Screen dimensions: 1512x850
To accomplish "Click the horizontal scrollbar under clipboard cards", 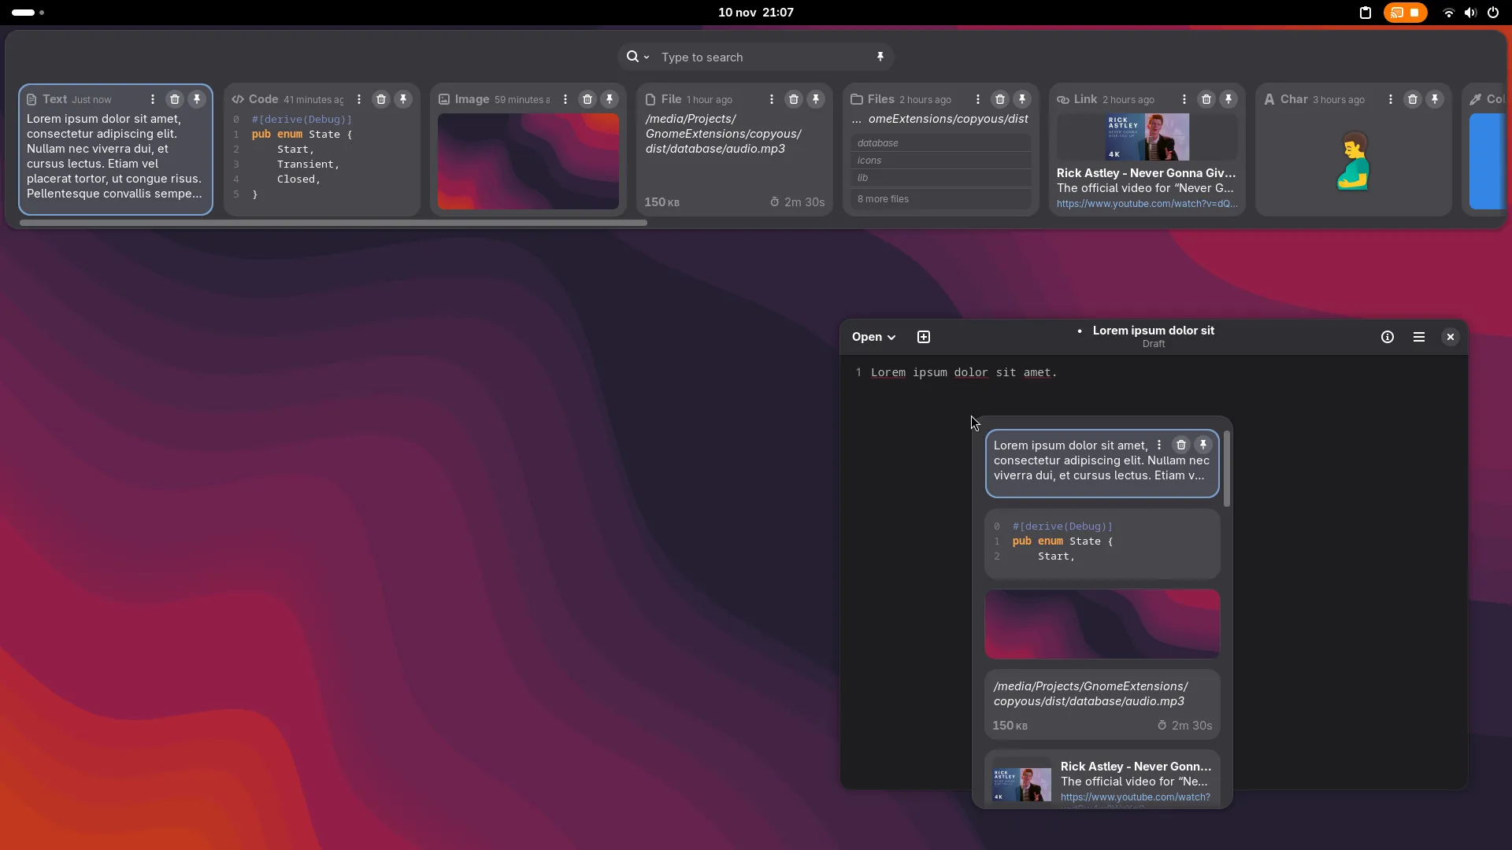I will coord(332,223).
